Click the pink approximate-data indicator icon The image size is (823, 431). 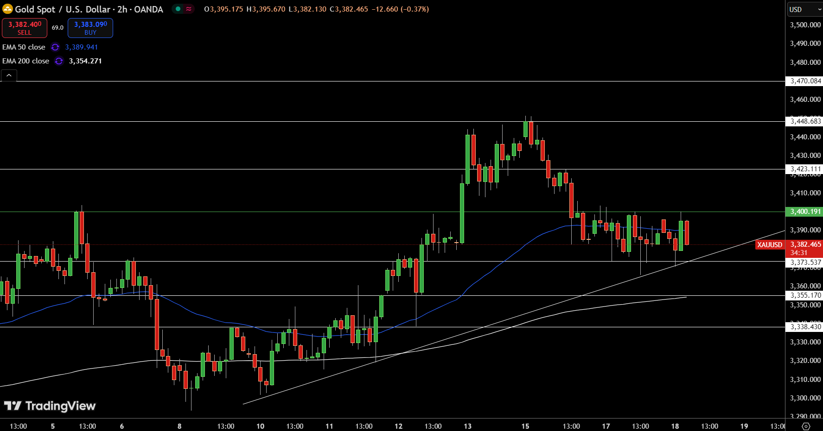coord(189,9)
